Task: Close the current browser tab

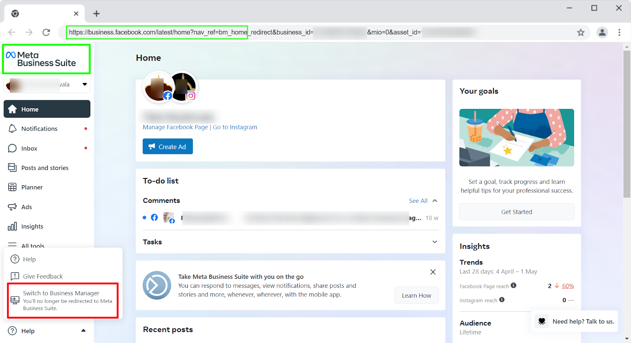Action: coord(76,13)
